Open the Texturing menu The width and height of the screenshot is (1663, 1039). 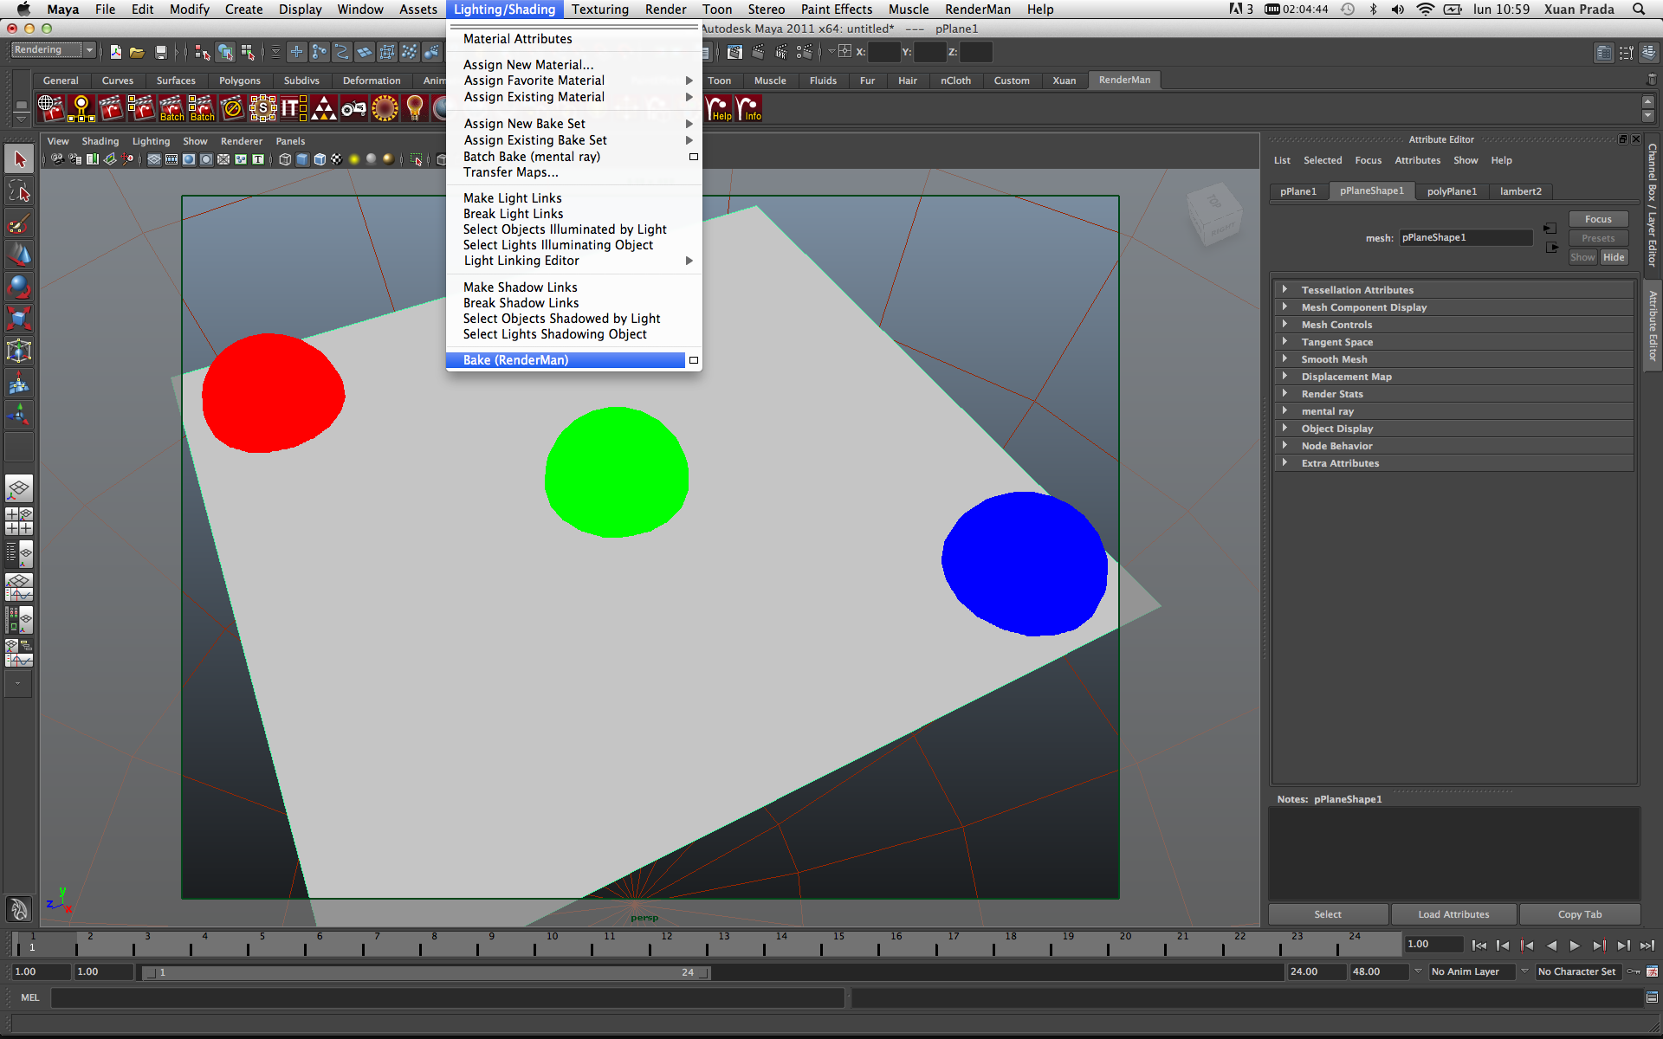[599, 10]
